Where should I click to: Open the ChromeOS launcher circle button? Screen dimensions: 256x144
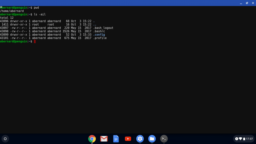[5, 139]
